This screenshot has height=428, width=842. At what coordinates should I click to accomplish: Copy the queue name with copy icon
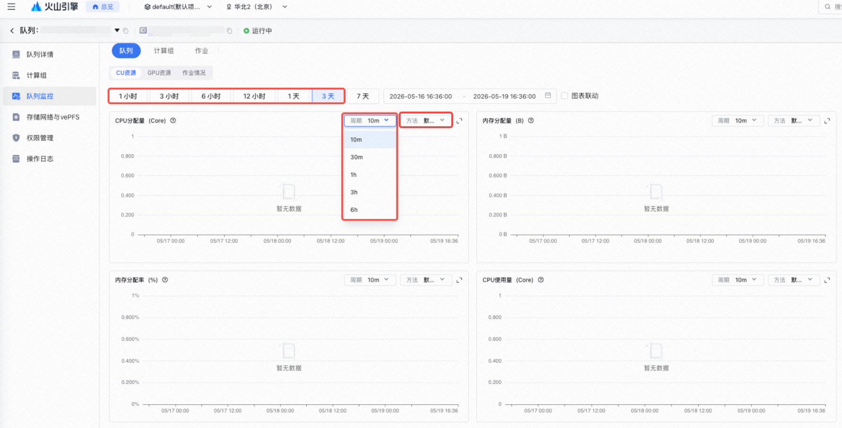(x=126, y=31)
